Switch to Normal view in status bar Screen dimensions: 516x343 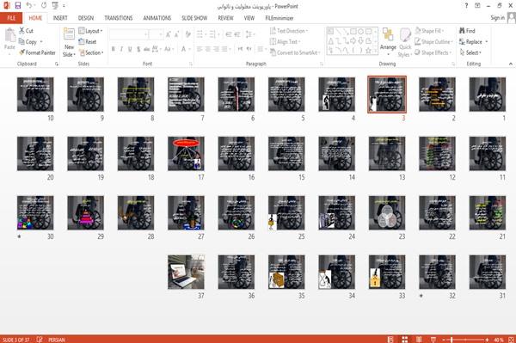click(x=390, y=340)
